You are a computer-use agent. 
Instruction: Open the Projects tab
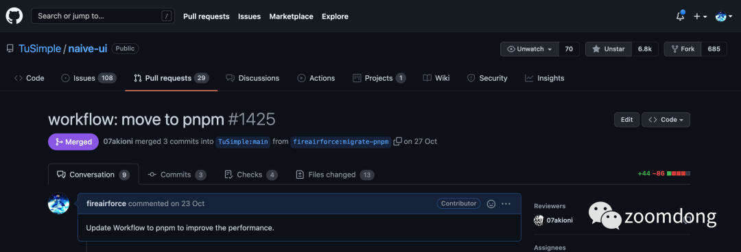click(379, 78)
